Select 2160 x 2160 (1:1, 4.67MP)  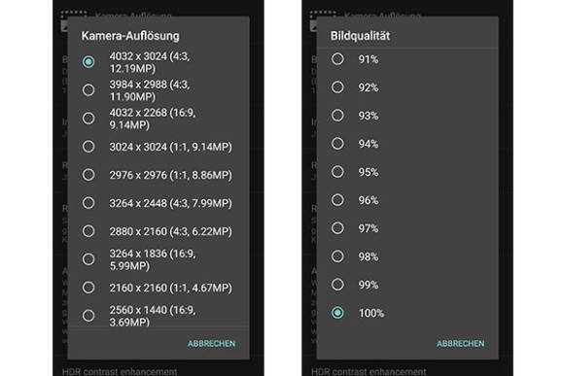pyautogui.click(x=159, y=288)
